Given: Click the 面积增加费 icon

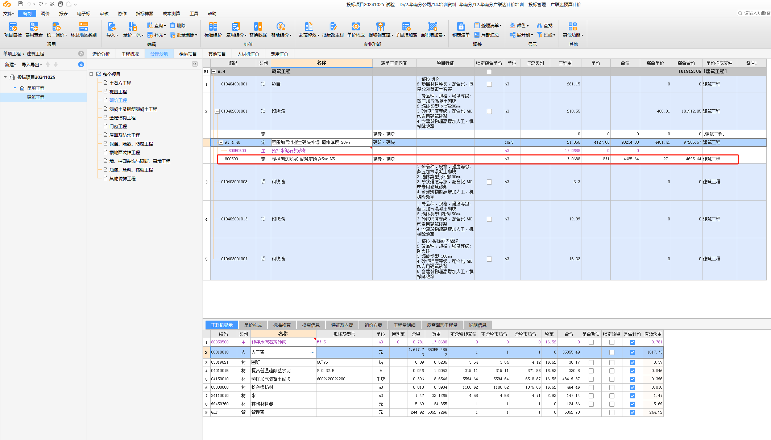Looking at the screenshot, I should click(433, 27).
